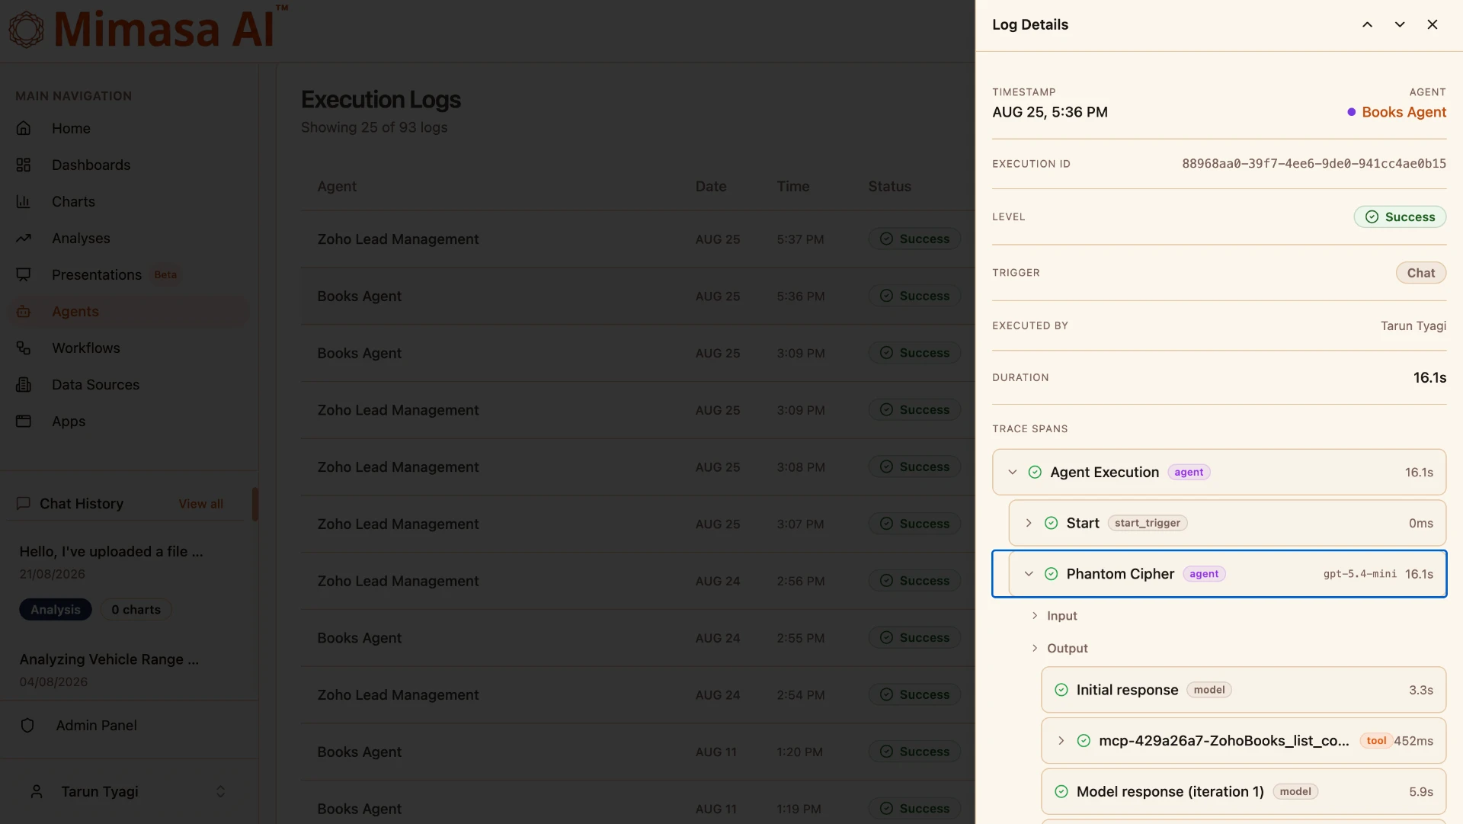The height and width of the screenshot is (824, 1463).
Task: Open the 5:37 PM Zoho Lead Management log
Action: 637,239
